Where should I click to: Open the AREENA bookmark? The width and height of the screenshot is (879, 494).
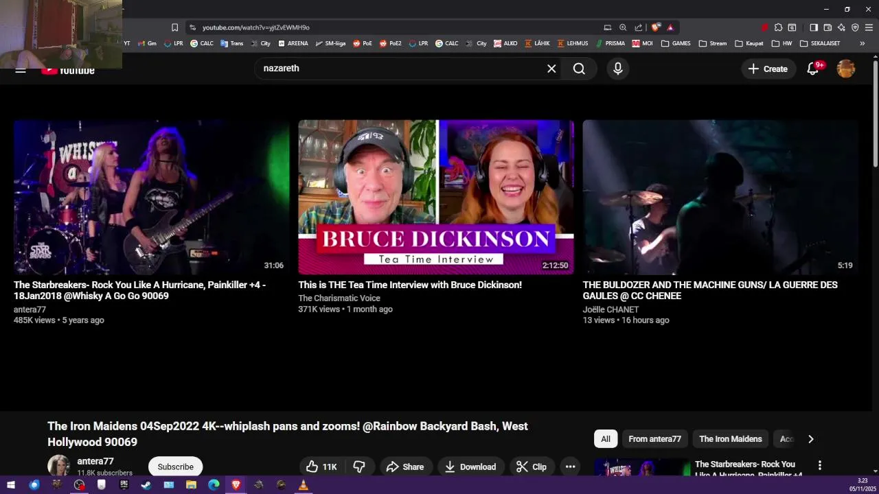point(293,43)
